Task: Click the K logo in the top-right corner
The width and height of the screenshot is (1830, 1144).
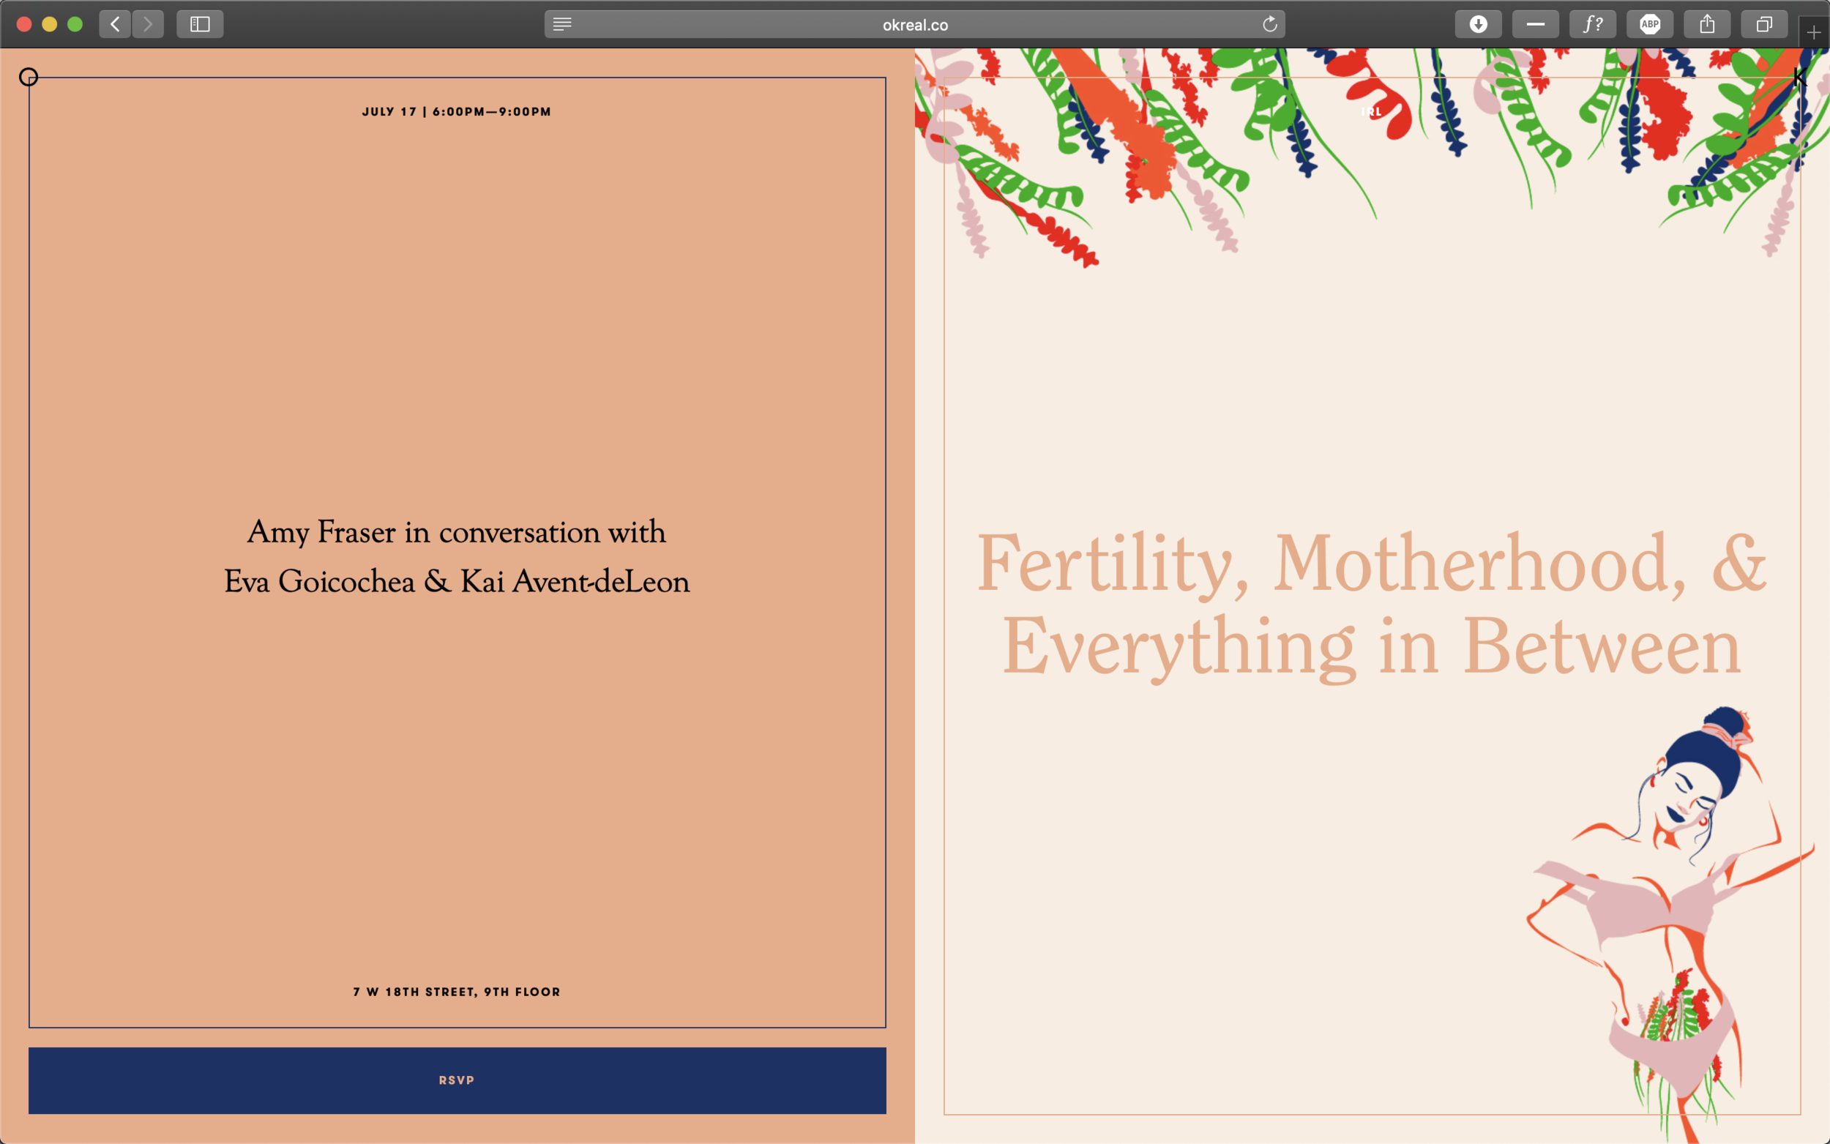Action: pos(1800,76)
